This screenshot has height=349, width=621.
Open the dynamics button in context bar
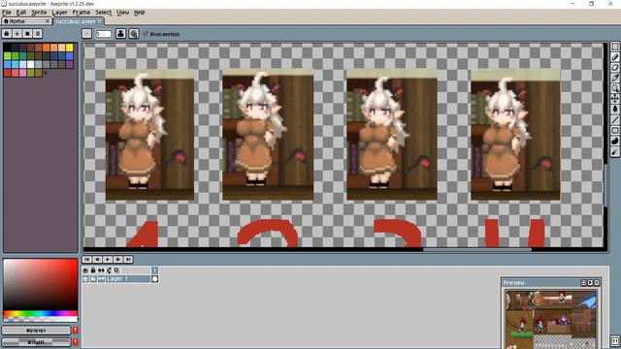pyautogui.click(x=134, y=34)
